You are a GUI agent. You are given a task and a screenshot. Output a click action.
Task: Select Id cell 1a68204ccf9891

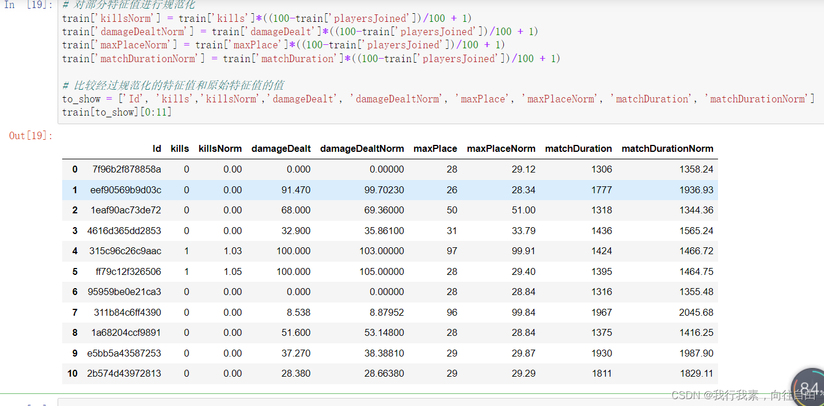126,332
